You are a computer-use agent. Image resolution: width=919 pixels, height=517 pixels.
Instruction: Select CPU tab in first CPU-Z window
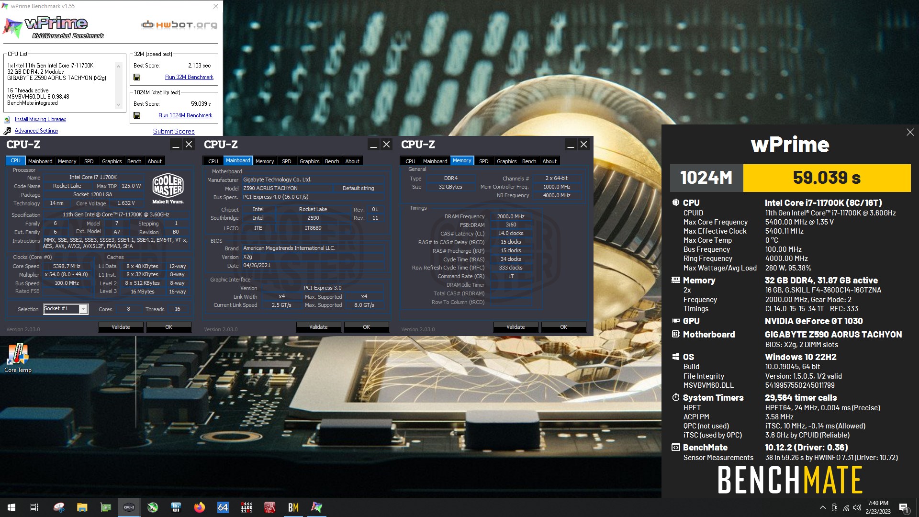point(16,161)
